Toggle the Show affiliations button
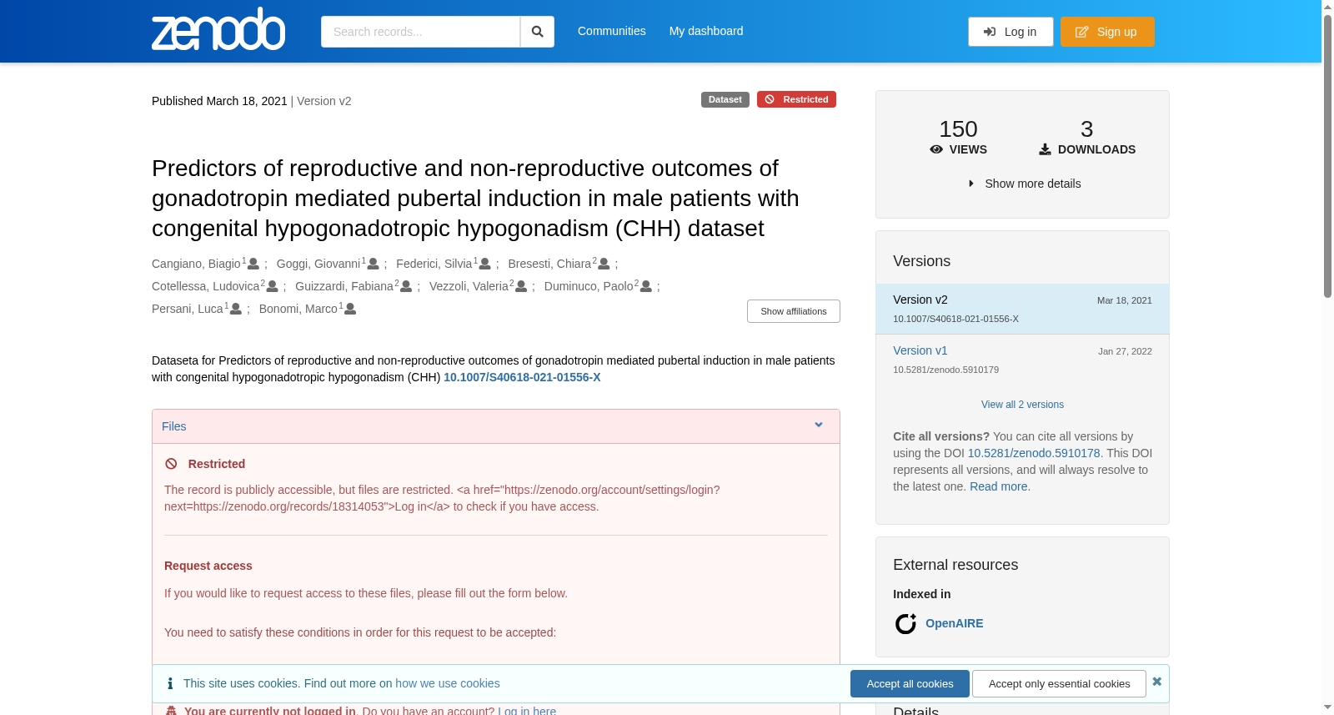The width and height of the screenshot is (1334, 715). point(794,311)
